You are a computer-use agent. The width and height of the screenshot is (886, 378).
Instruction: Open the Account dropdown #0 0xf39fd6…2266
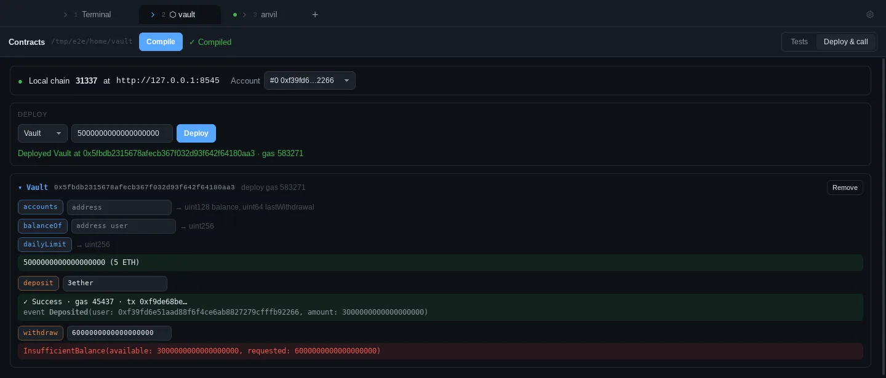[309, 81]
